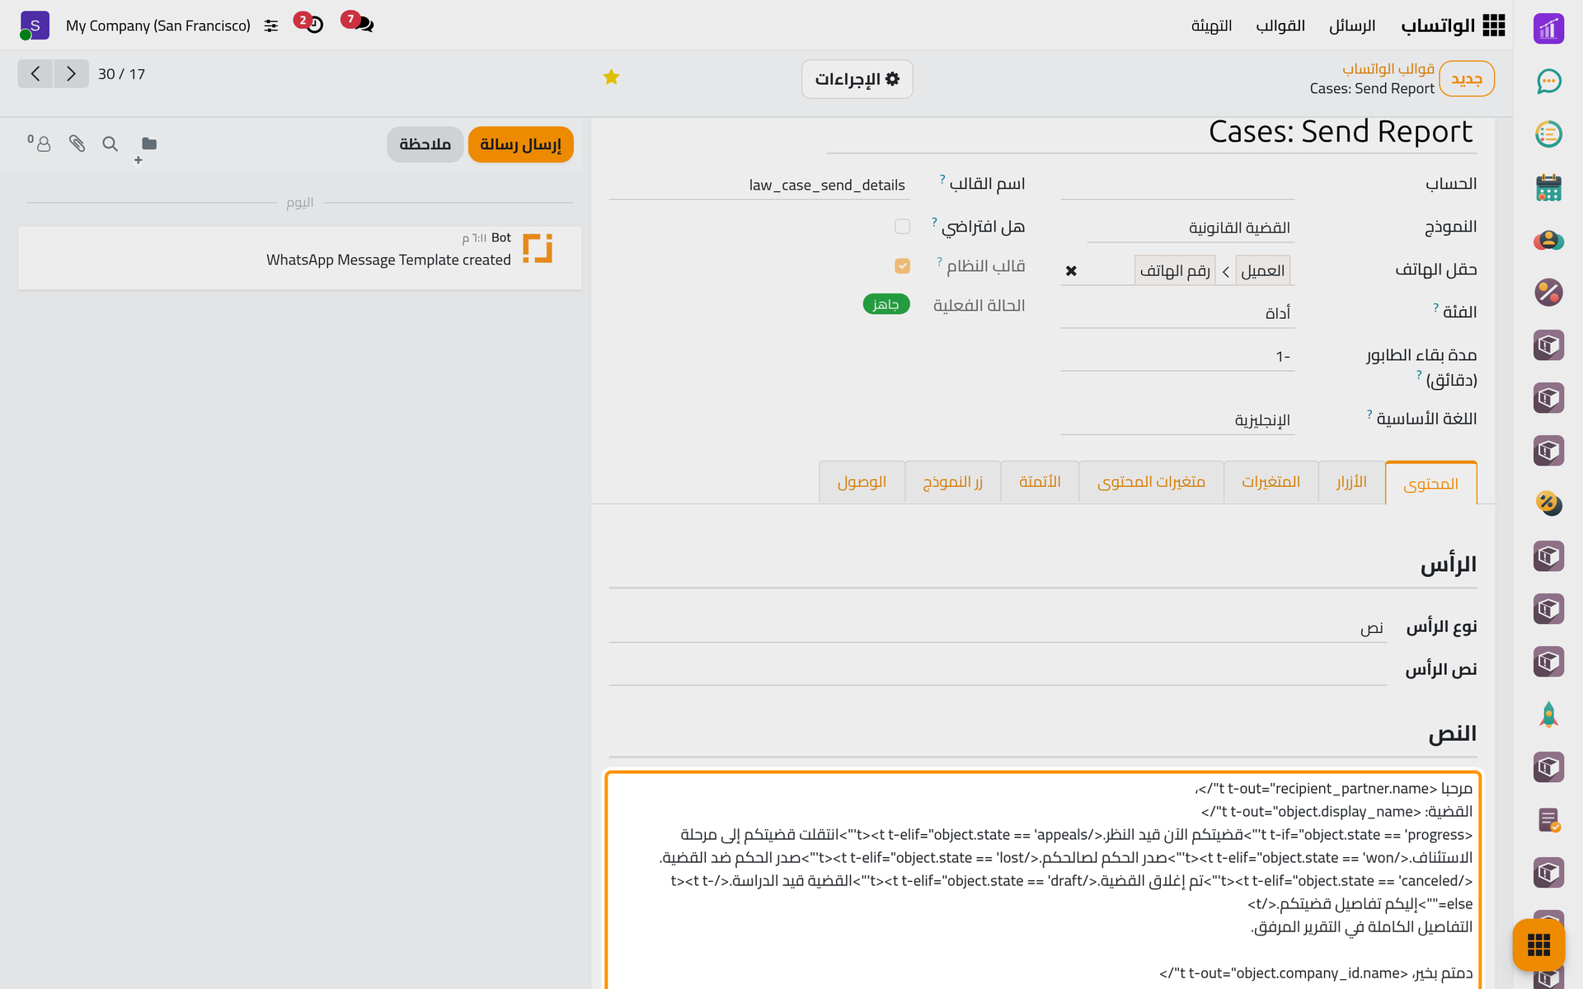The width and height of the screenshot is (1583, 989).
Task: Click the ملاحظة note button
Action: click(x=425, y=144)
